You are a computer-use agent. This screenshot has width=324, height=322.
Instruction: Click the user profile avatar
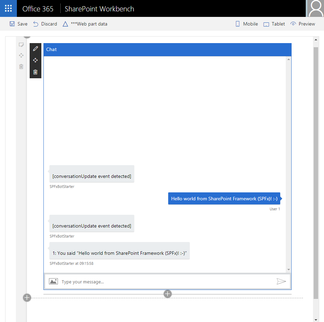(315, 8)
